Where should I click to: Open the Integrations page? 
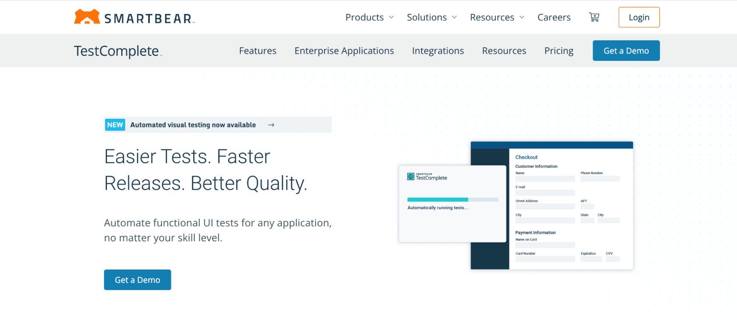coord(438,51)
